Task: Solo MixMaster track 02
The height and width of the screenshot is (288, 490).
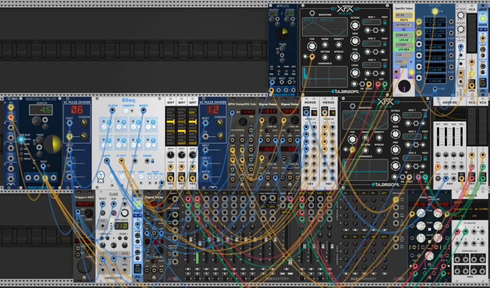Action: (197, 274)
